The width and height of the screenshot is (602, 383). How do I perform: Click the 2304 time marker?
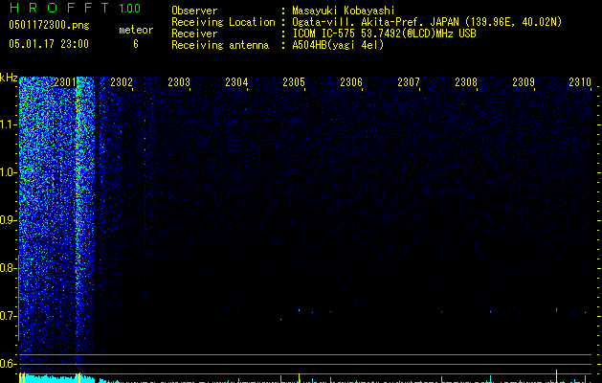236,82
